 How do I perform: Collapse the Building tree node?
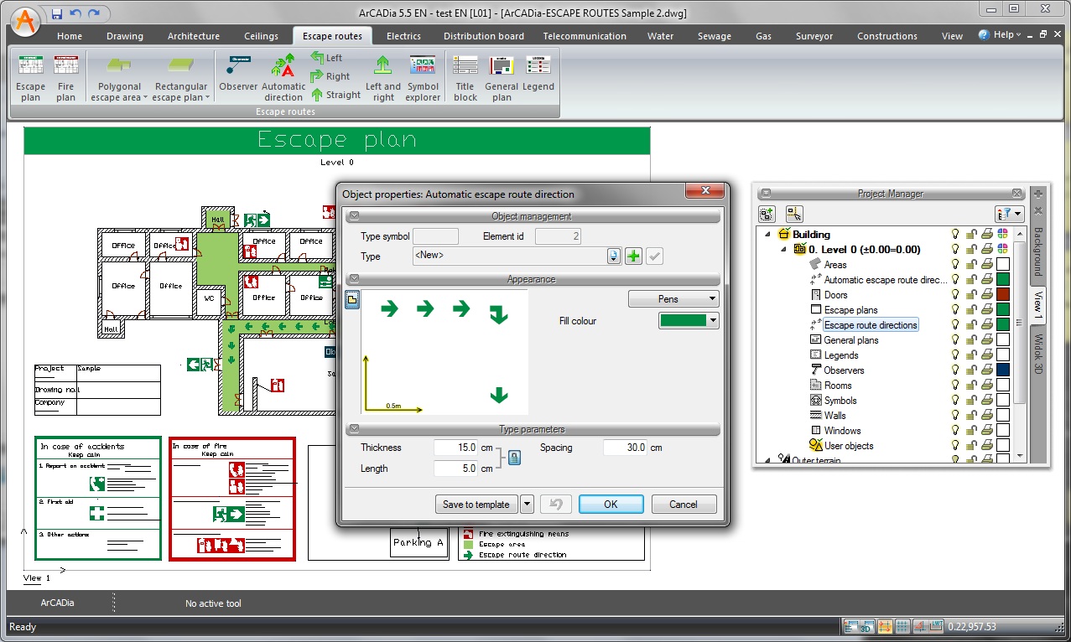pyautogui.click(x=768, y=235)
